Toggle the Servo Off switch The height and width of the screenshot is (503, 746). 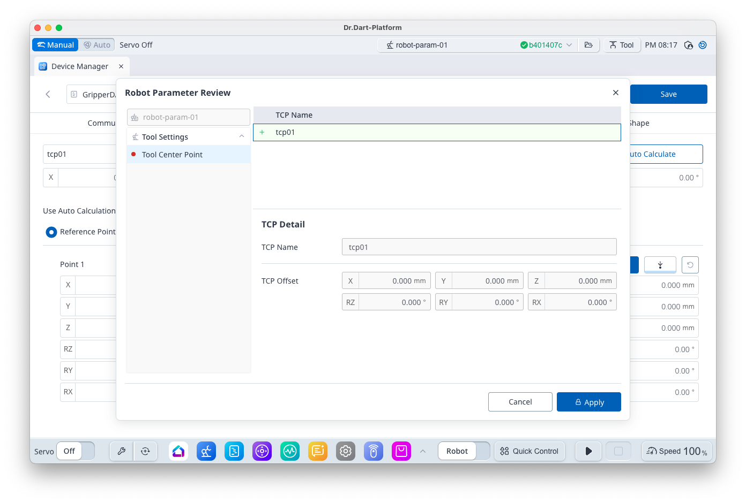tap(76, 451)
